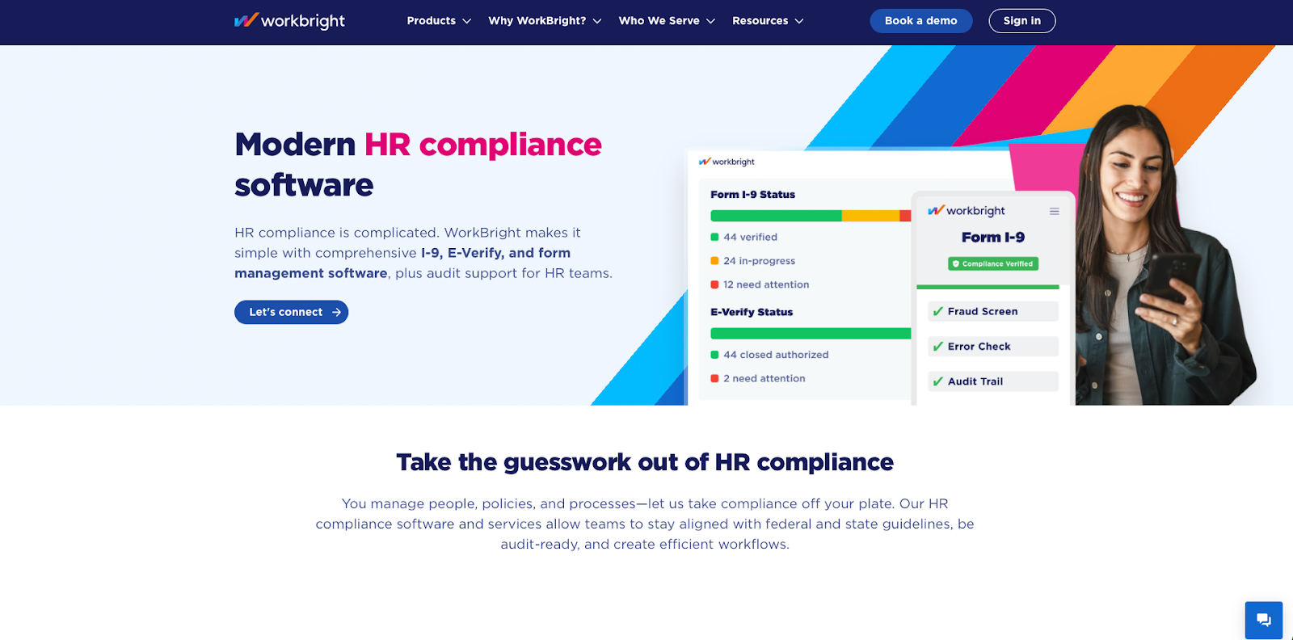Click the Book a demo button
The width and height of the screenshot is (1293, 640).
click(920, 21)
